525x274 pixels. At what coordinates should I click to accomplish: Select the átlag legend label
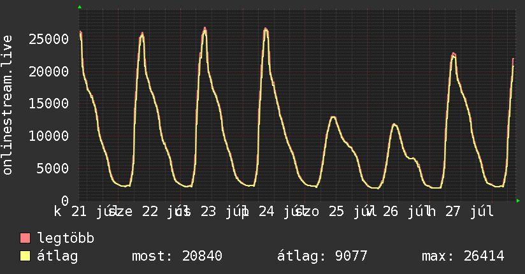[57, 256]
